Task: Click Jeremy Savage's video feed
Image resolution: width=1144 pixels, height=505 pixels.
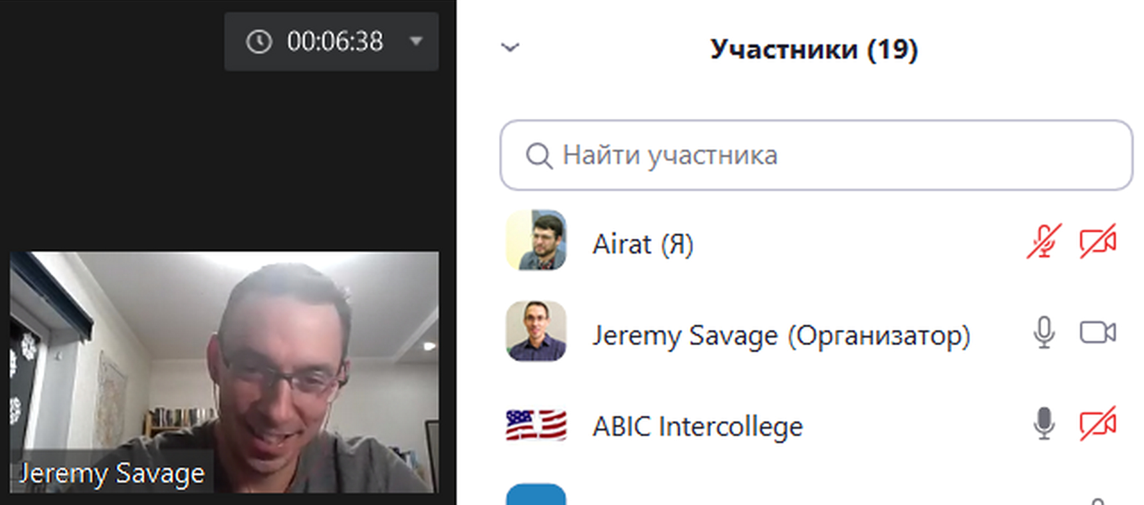Action: tap(224, 372)
